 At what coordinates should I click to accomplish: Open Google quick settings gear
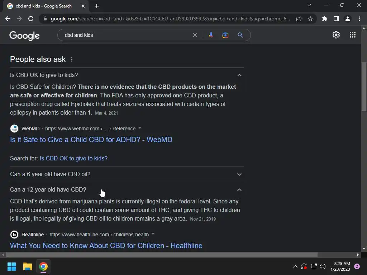point(336,35)
